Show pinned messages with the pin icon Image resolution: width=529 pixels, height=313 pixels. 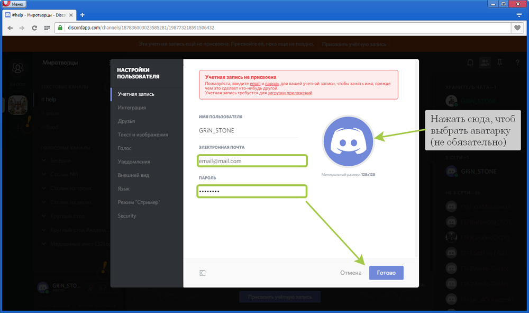pos(500,62)
